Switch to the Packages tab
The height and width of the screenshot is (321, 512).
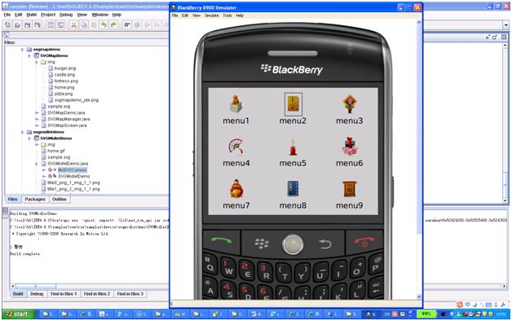point(35,199)
